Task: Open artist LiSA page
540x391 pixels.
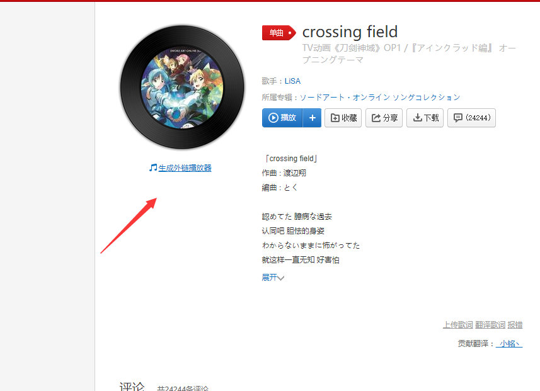Action: [x=292, y=81]
